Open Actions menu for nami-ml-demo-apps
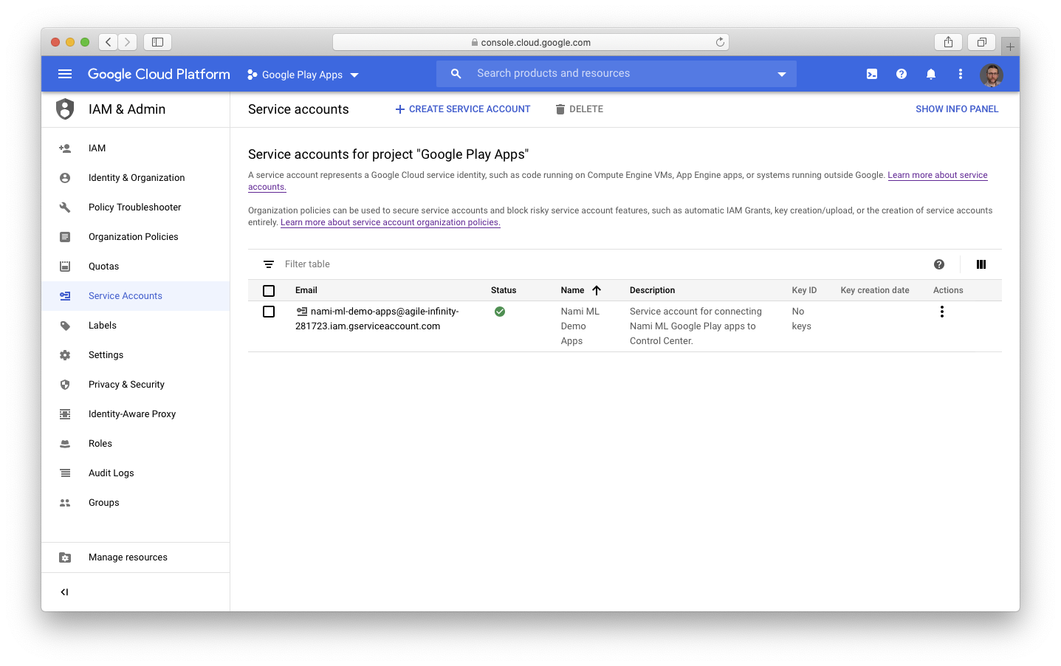Image resolution: width=1061 pixels, height=666 pixels. pyautogui.click(x=942, y=312)
